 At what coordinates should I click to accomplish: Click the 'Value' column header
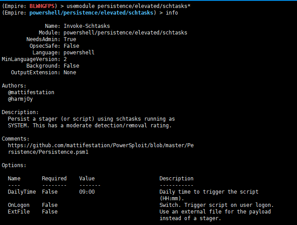pos(87,179)
